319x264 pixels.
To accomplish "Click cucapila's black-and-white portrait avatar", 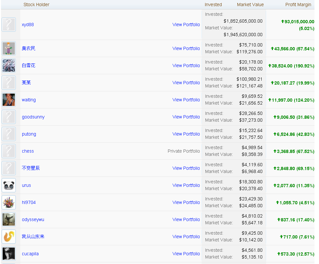I will (9, 254).
